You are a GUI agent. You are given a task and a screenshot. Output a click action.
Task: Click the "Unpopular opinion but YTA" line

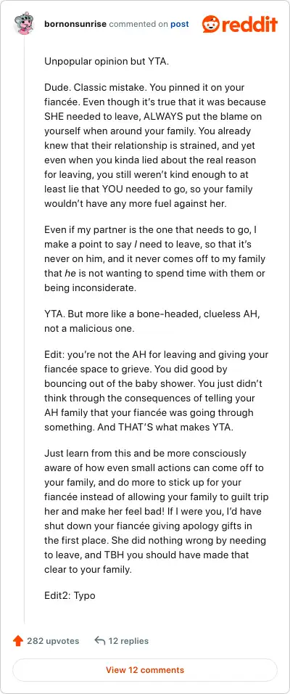(107, 62)
